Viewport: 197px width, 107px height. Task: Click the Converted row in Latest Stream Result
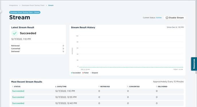click(x=38, y=49)
